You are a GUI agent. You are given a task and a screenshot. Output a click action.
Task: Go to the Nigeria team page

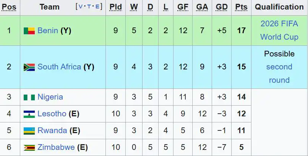50,97
